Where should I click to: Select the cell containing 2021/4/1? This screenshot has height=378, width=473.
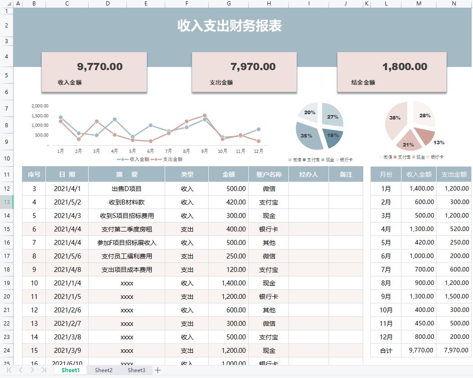point(67,188)
